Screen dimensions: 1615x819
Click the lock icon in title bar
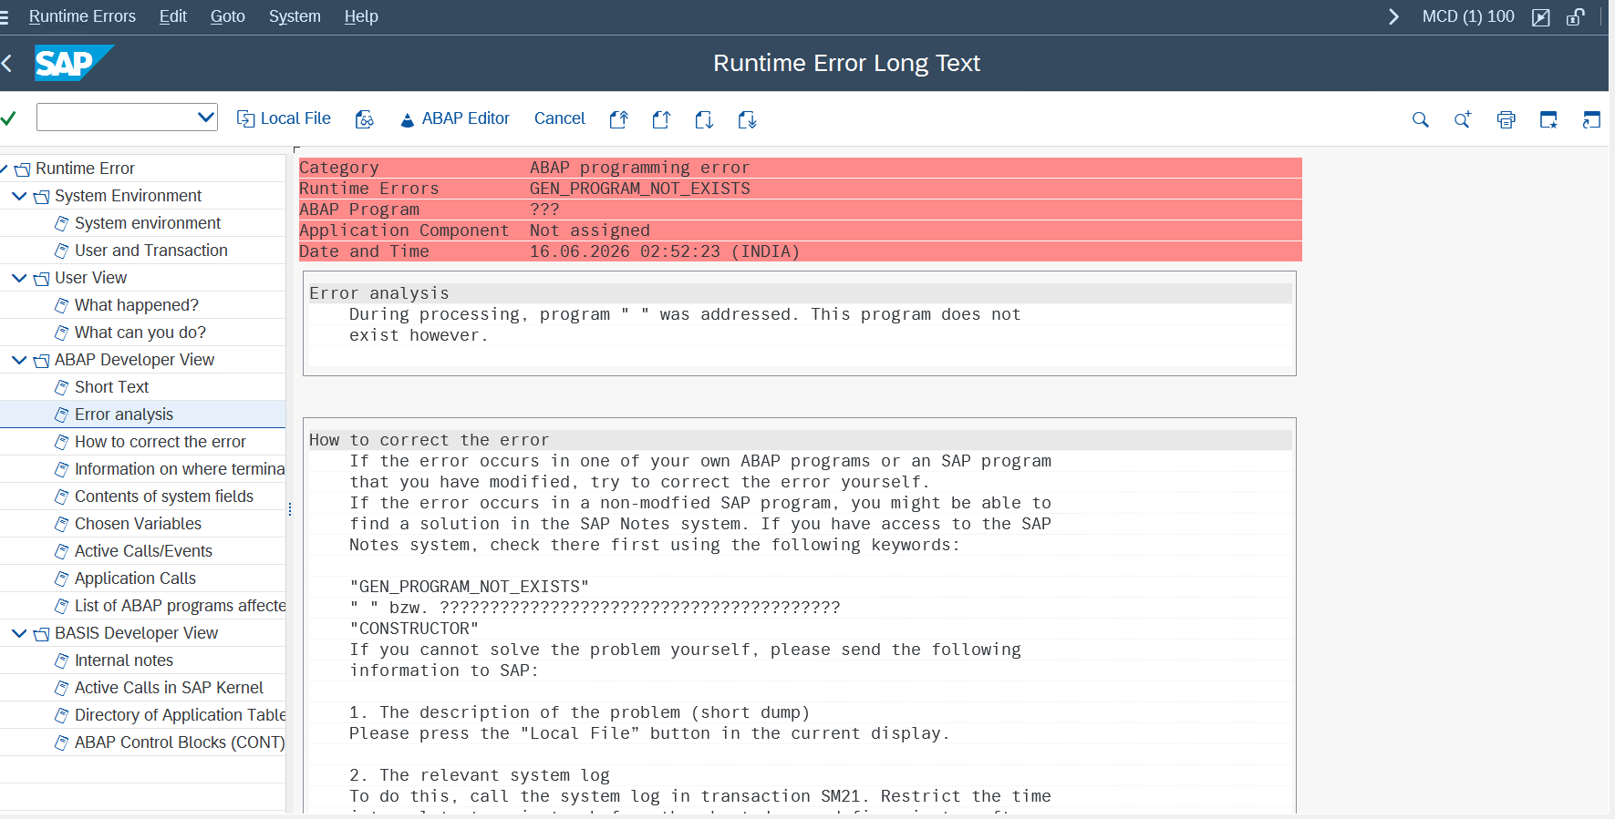1575,17
